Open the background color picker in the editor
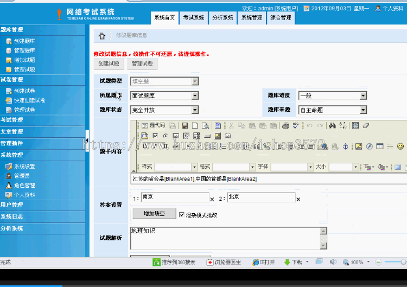The width and height of the screenshot is (407, 287). (x=383, y=167)
